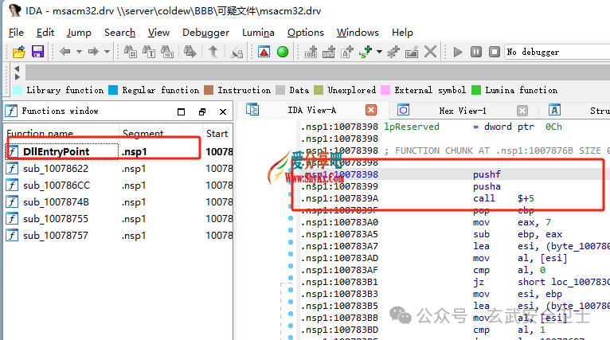Viewport: 610px width, 340px height.
Task: Select DllEntryPoint function row
Action: (x=119, y=152)
